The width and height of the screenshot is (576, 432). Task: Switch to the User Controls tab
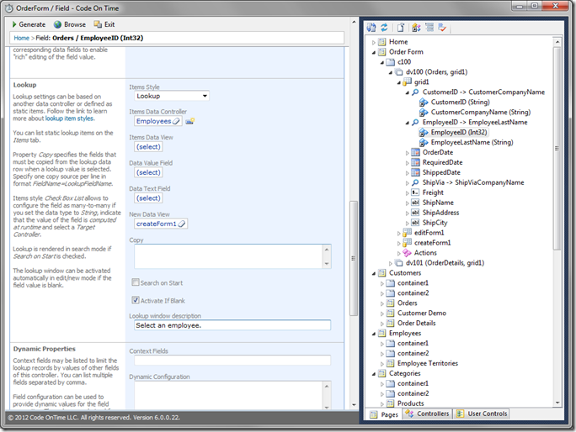482,414
